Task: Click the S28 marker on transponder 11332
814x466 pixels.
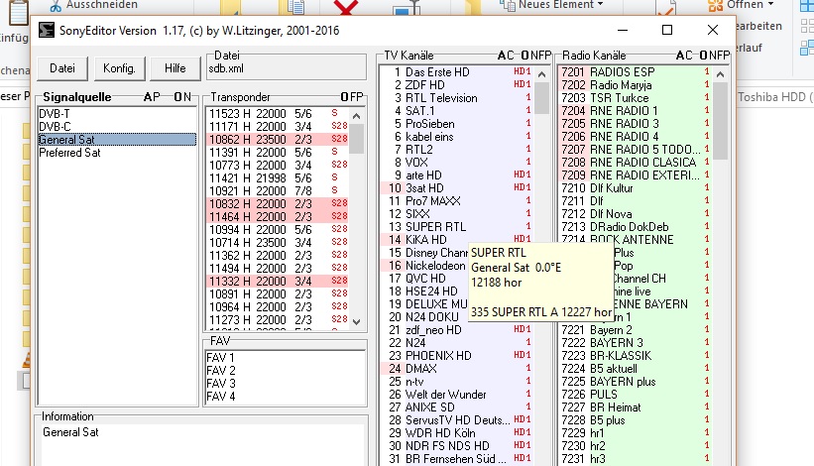Action: coord(339,282)
